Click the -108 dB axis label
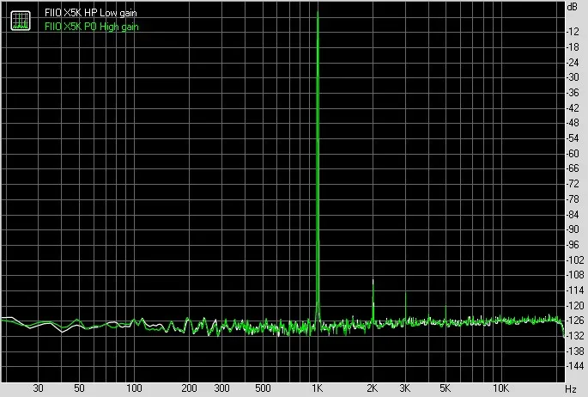588x397 pixels. 574,275
